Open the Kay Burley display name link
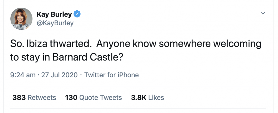278x113 pixels. pos(54,14)
